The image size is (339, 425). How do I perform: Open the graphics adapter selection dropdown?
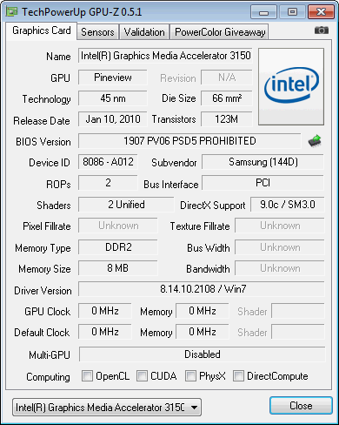(x=107, y=408)
